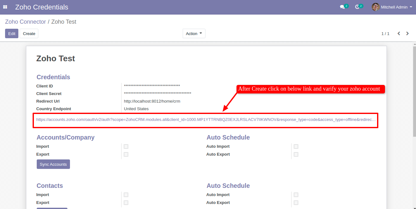The image size is (416, 209).
Task: Click the Client ID field label
Action: click(x=45, y=86)
